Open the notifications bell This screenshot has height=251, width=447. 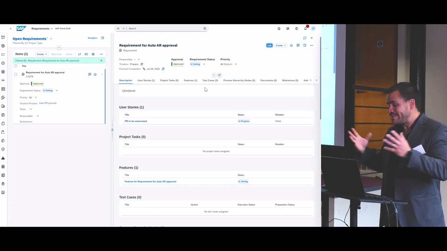305,29
